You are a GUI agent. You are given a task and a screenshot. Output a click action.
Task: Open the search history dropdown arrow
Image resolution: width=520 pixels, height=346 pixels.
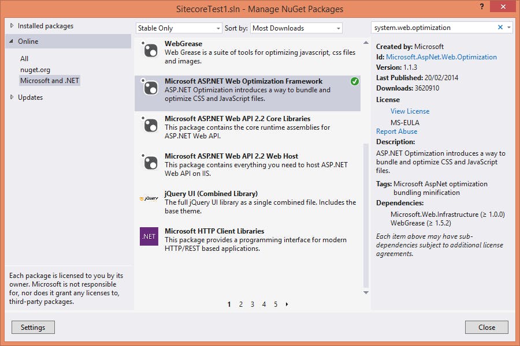click(509, 28)
